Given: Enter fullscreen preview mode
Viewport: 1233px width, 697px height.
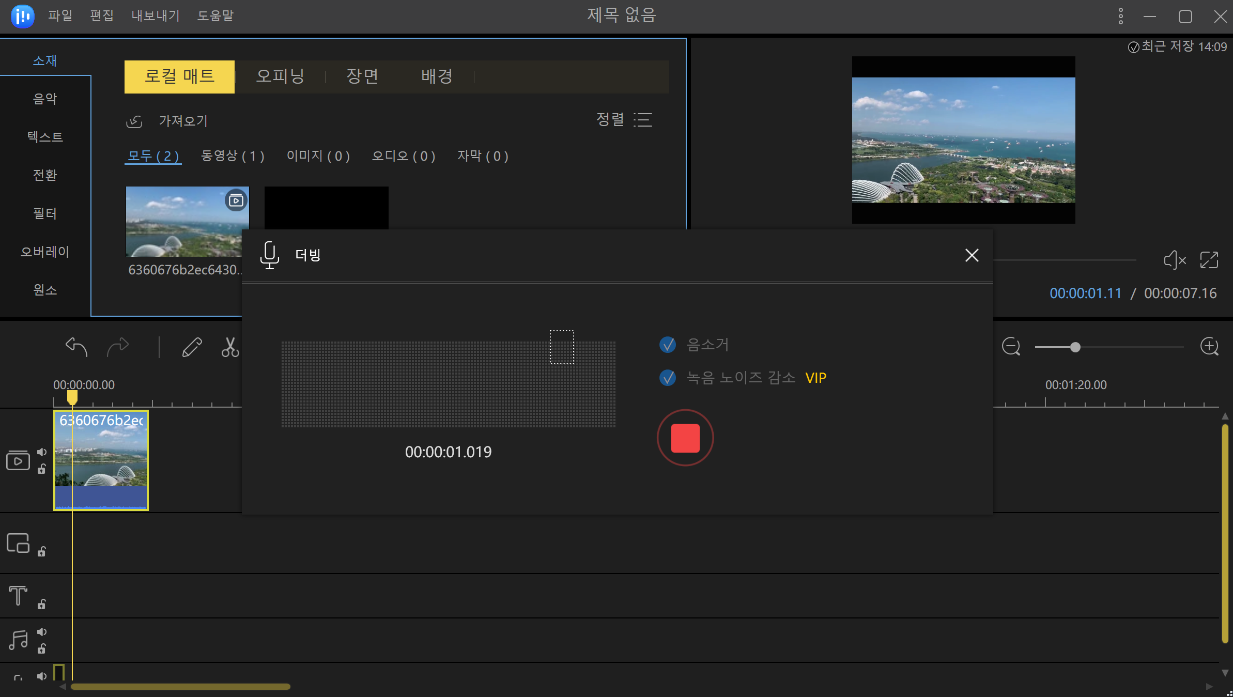Looking at the screenshot, I should 1209,260.
